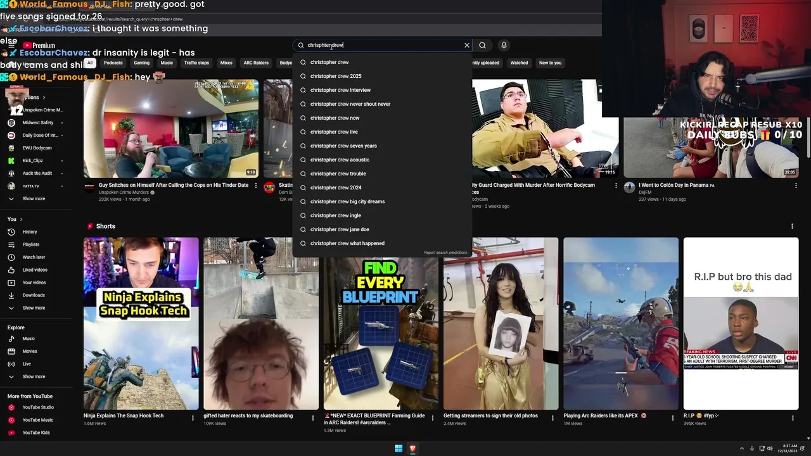Open the Kick_Clipz subscription
811x456 pixels.
click(33, 161)
